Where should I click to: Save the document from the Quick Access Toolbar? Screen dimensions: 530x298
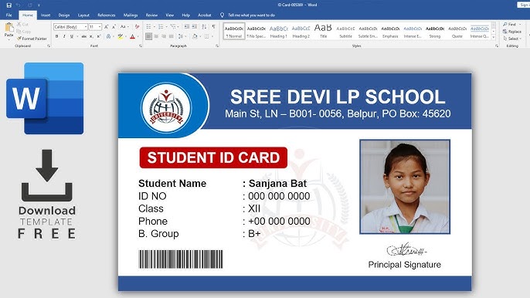coord(8,5)
